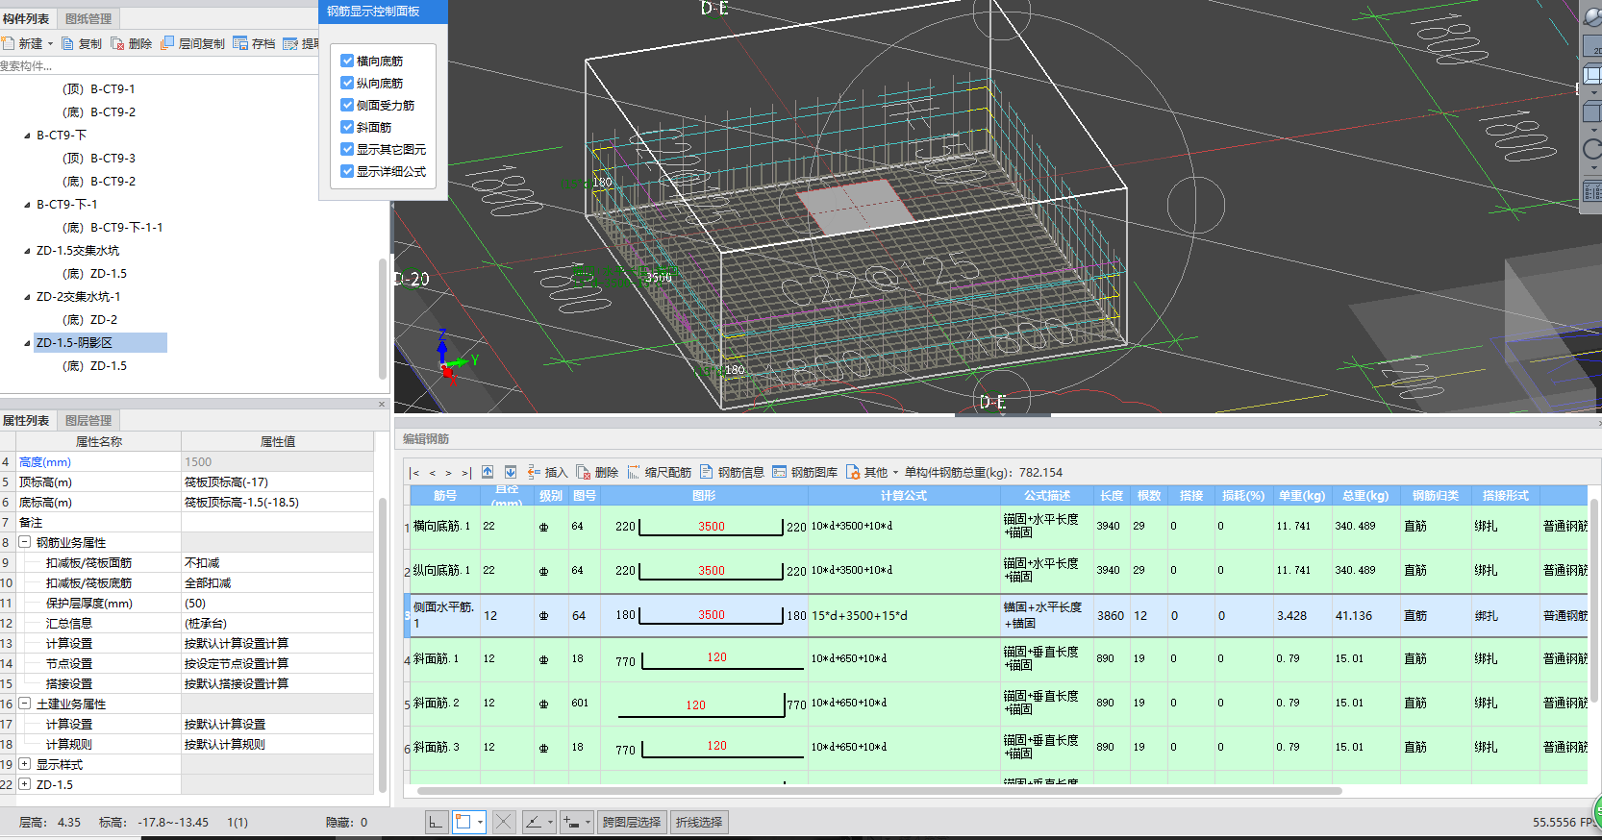Switch to 构件列表 tab
The height and width of the screenshot is (840, 1602).
click(26, 18)
